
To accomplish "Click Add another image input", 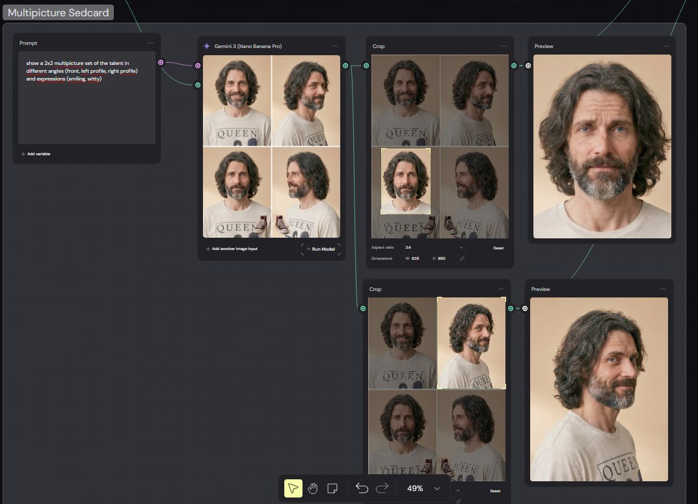I will (232, 249).
